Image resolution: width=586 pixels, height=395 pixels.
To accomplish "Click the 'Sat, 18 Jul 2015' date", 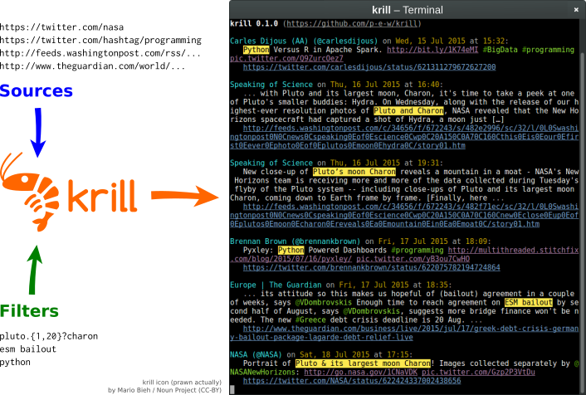I will point(335,354).
